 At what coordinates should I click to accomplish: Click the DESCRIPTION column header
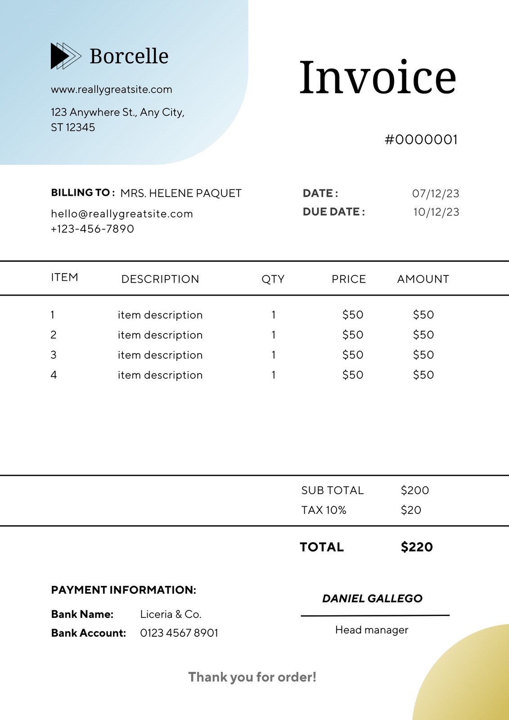coord(160,279)
